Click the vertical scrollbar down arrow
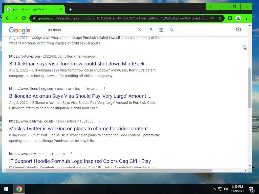This screenshot has width=259, height=194. coord(250,166)
